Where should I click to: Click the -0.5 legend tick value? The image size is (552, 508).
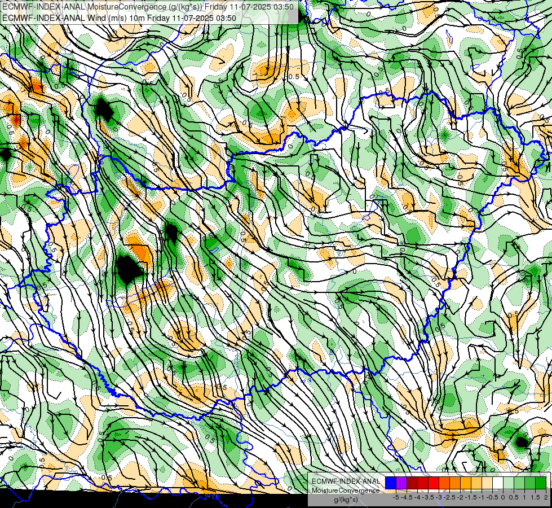[492, 497]
